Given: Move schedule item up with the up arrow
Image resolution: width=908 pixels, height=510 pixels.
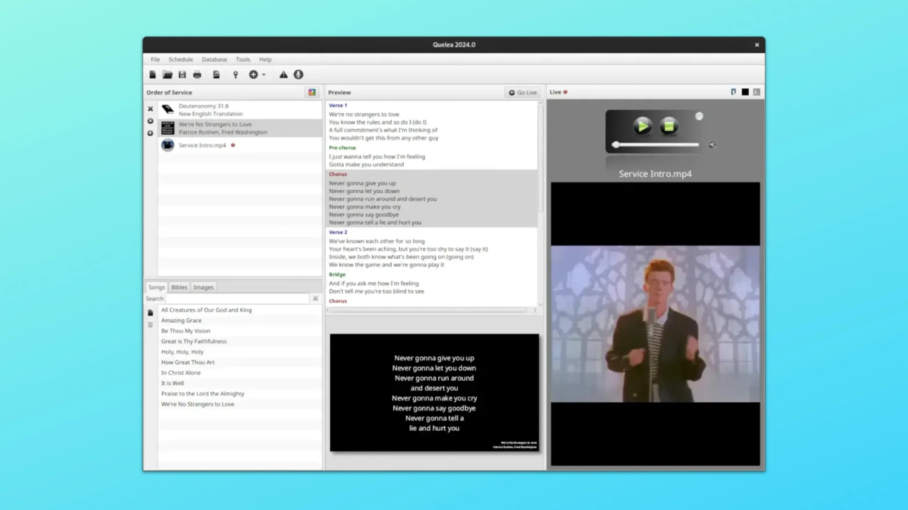Looking at the screenshot, I should (150, 121).
